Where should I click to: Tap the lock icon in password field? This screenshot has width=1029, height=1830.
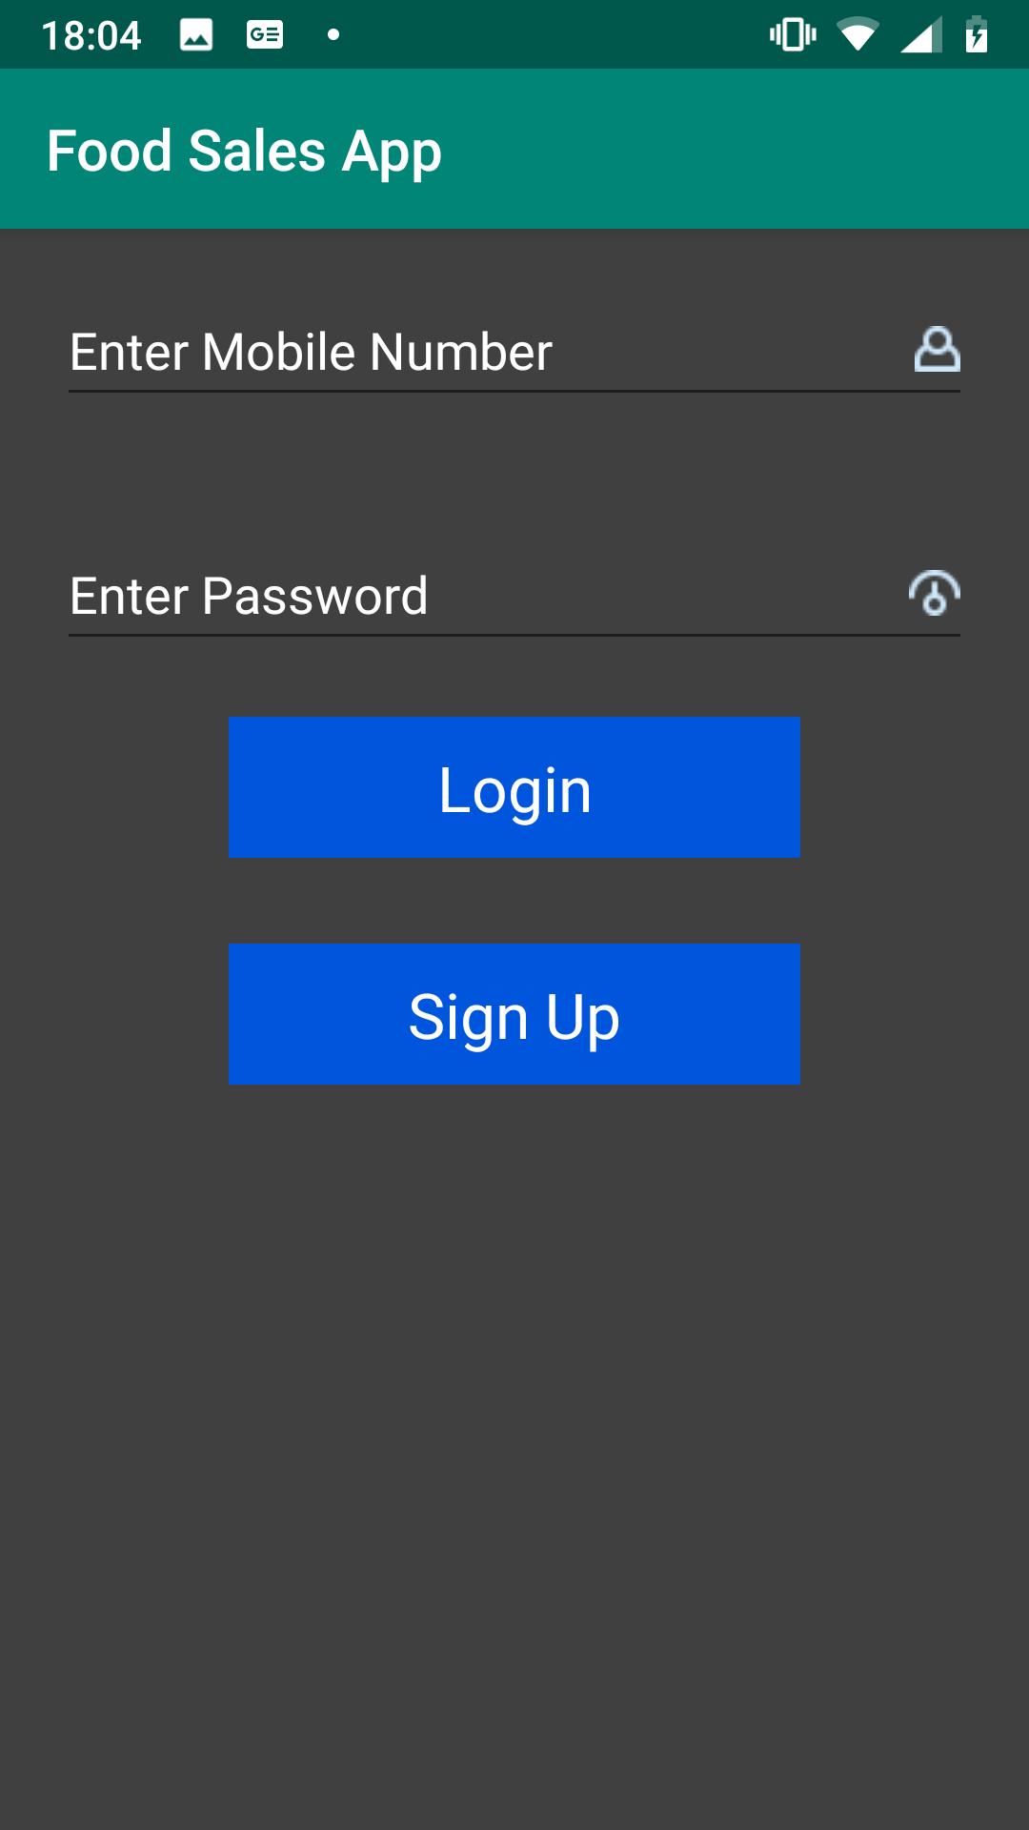[x=934, y=593]
